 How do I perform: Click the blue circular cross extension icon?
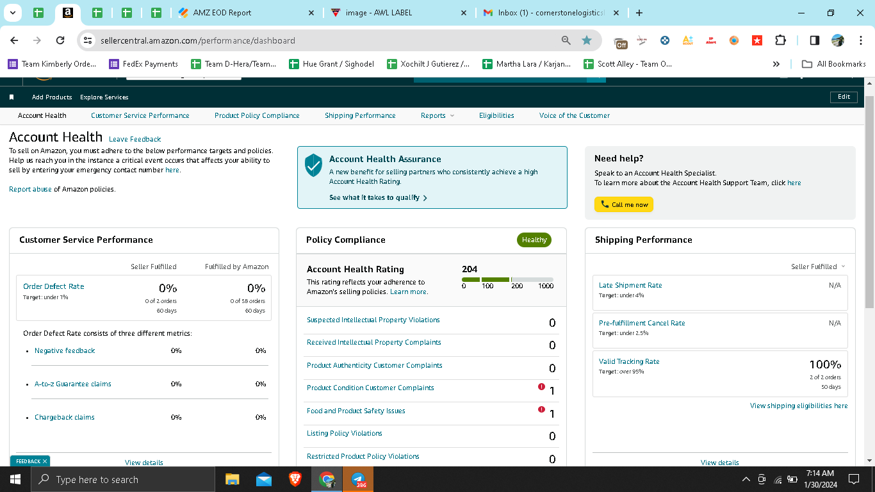tap(665, 40)
